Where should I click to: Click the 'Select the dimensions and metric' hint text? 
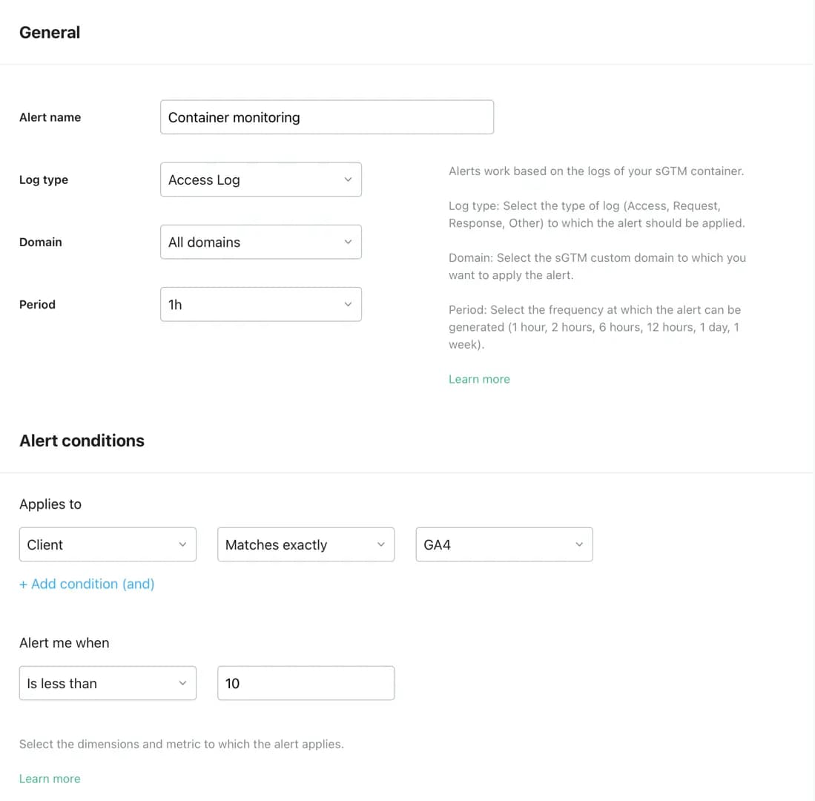point(182,744)
